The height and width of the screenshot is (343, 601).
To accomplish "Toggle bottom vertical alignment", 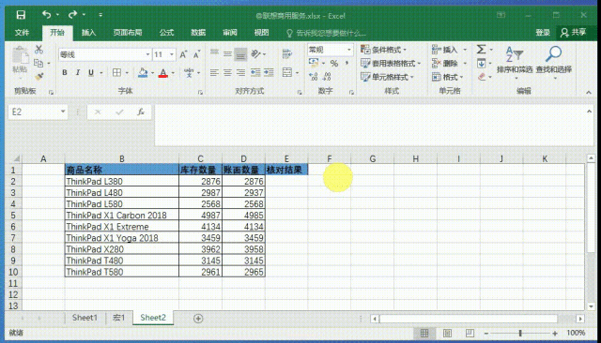I will click(240, 54).
